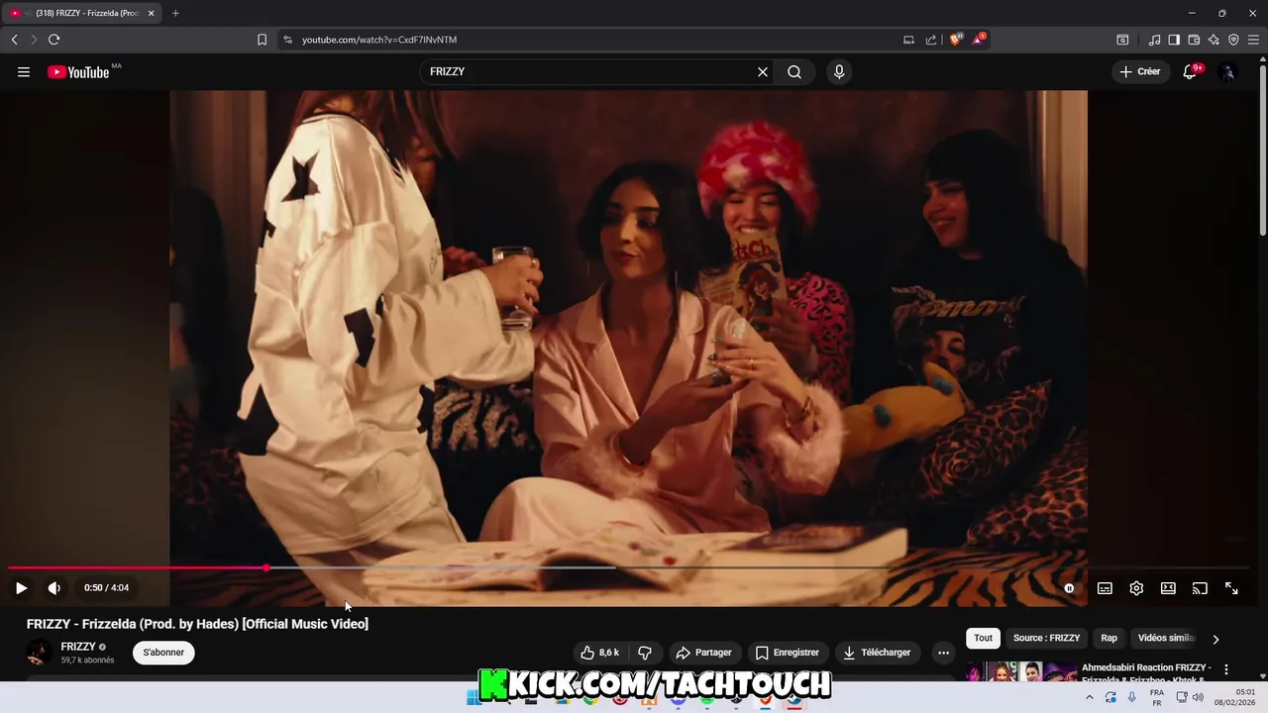Go to YouTube home via logo
The width and height of the screenshot is (1268, 713).
coord(78,71)
